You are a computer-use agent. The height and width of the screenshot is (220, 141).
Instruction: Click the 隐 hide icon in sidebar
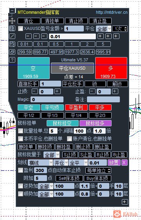[x=12, y=28]
